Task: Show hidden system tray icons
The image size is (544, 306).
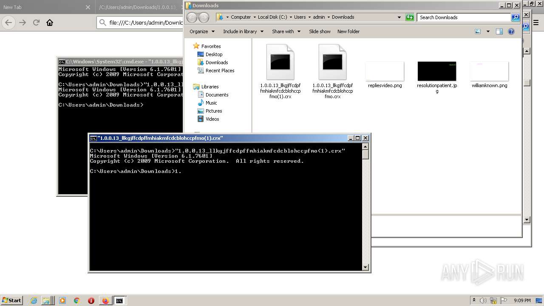Action: [x=474, y=300]
